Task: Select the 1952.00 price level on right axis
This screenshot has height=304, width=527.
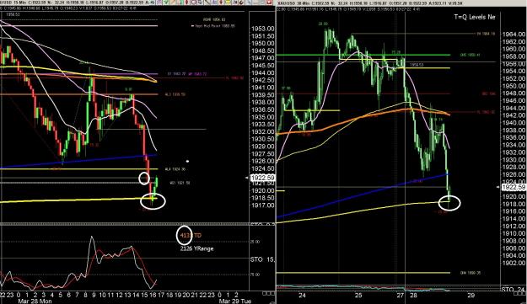Action: click(x=514, y=78)
